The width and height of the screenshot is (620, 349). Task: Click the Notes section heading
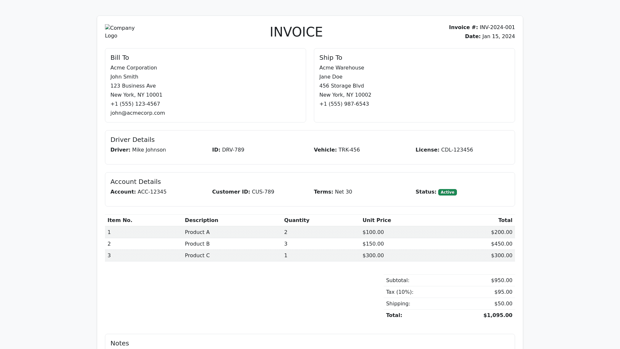coord(119,343)
